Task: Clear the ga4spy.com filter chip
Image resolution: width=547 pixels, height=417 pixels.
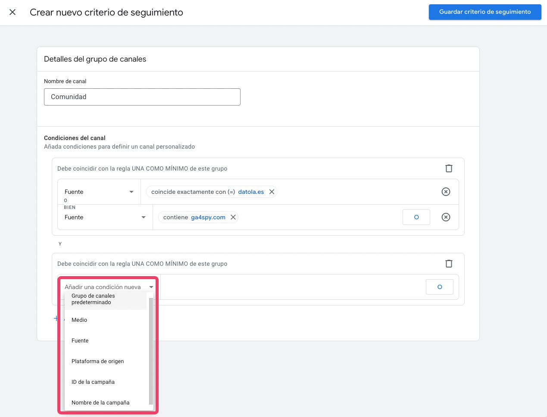Action: point(233,217)
